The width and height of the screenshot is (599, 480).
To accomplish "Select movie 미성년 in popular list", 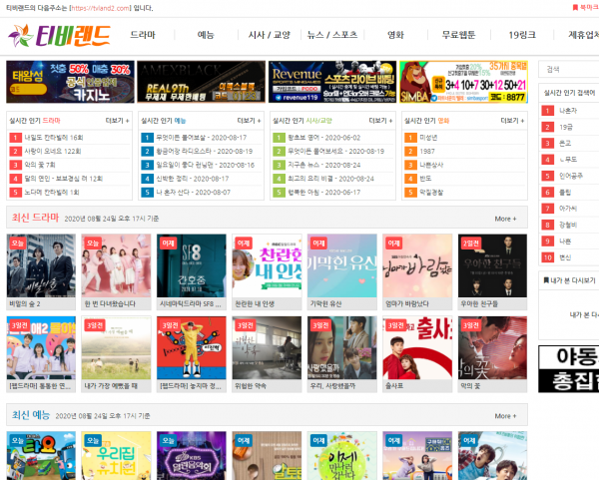I will pos(428,138).
